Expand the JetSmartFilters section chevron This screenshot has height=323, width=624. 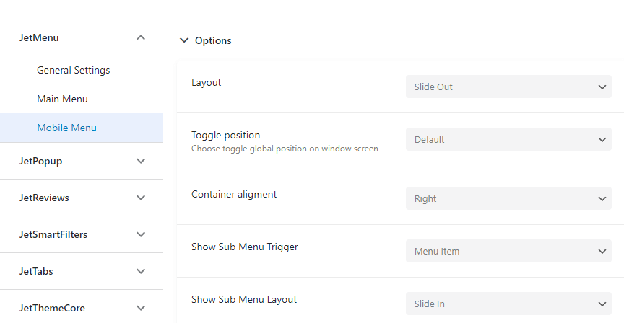pos(141,234)
